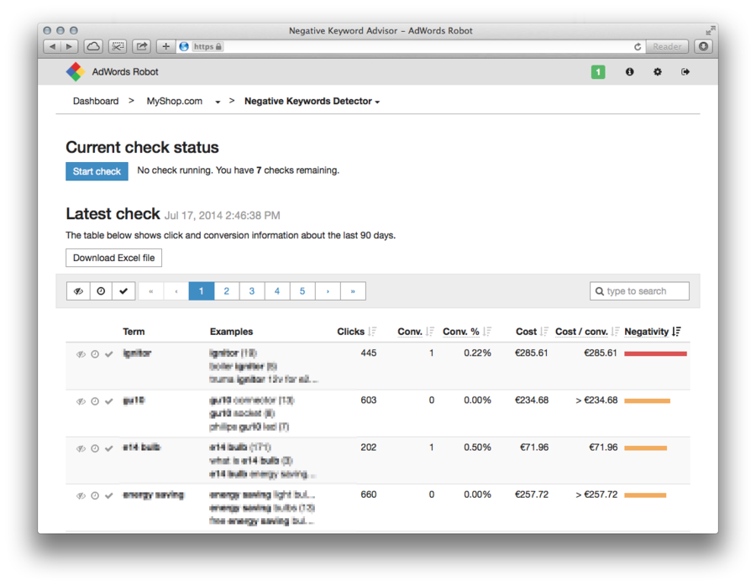Click the clock filter button in toolbar
The width and height of the screenshot is (756, 586).
point(101,291)
